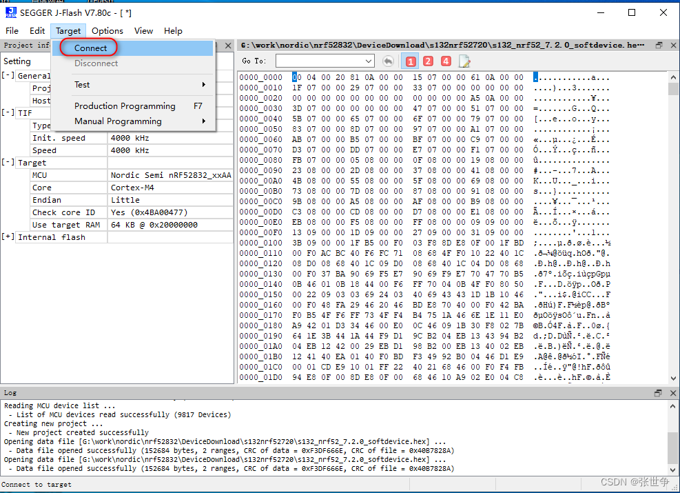Open the Manual Programming submenu arrow
Image resolution: width=680 pixels, height=493 pixels.
pyautogui.click(x=203, y=121)
